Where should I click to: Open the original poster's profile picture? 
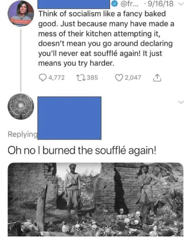coord(21,13)
